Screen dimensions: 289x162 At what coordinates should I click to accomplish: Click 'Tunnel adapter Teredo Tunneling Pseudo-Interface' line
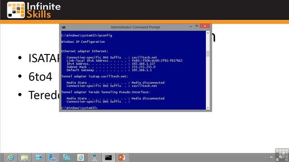[105, 92]
